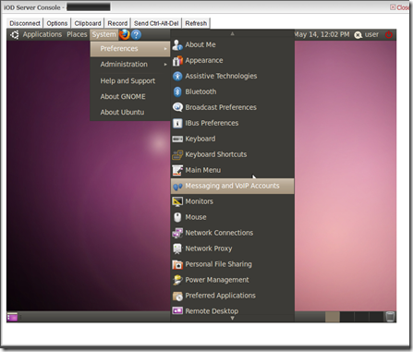The height and width of the screenshot is (352, 413).
Task: Select the first workspace in switcher
Action: (333, 317)
